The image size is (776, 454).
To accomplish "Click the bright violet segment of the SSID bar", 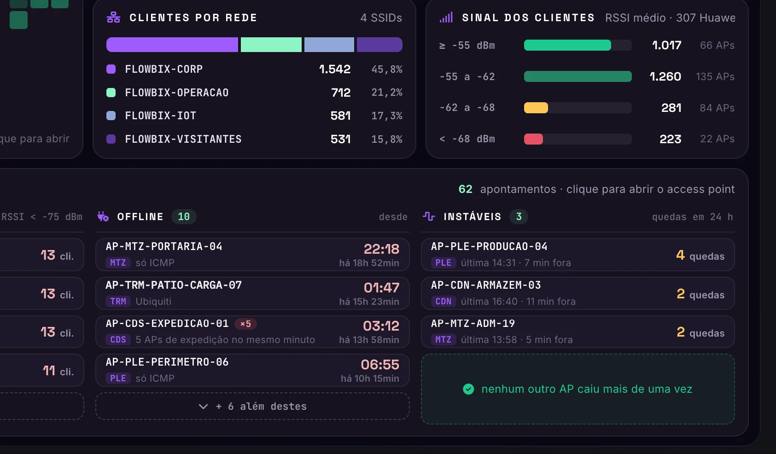I will click(x=172, y=45).
